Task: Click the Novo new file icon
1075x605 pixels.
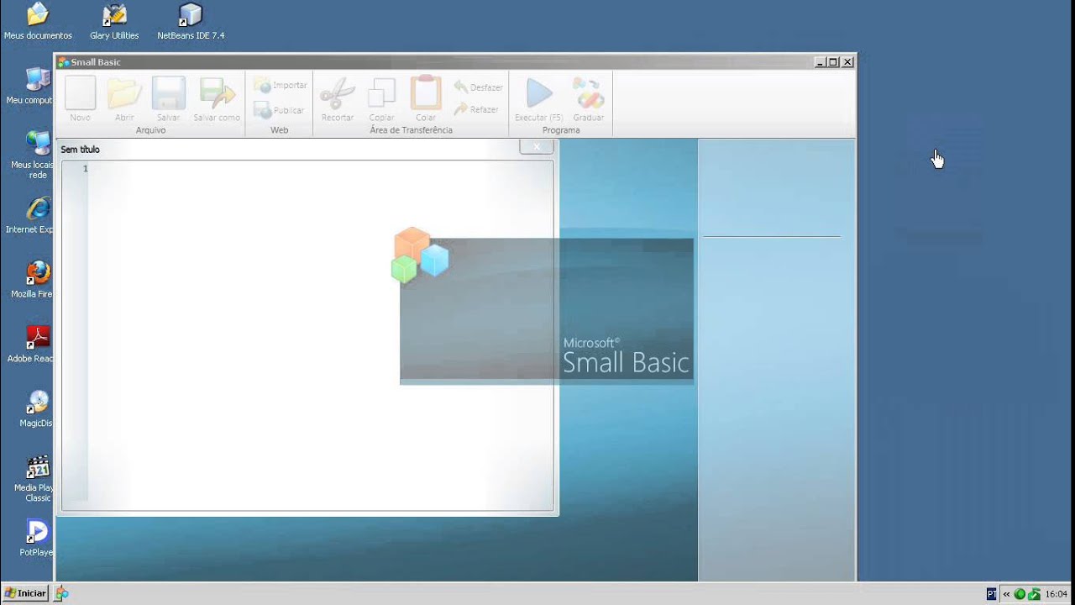Action: coord(81,94)
